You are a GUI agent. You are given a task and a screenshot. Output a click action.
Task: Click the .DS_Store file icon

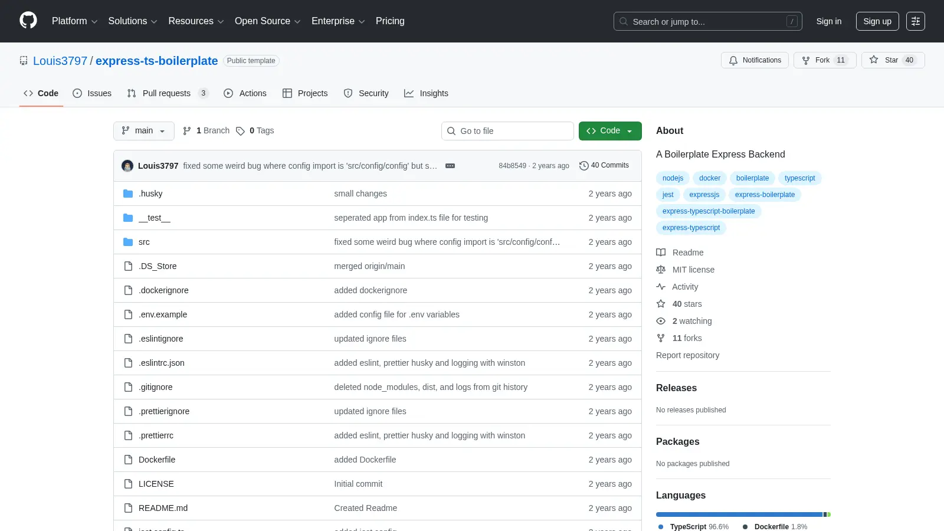point(128,266)
